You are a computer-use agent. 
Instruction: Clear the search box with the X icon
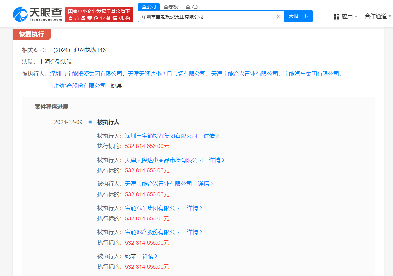(x=278, y=17)
